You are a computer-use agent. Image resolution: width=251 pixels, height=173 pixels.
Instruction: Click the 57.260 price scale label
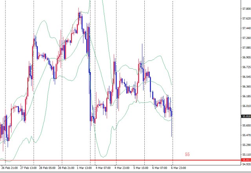coord(247,38)
